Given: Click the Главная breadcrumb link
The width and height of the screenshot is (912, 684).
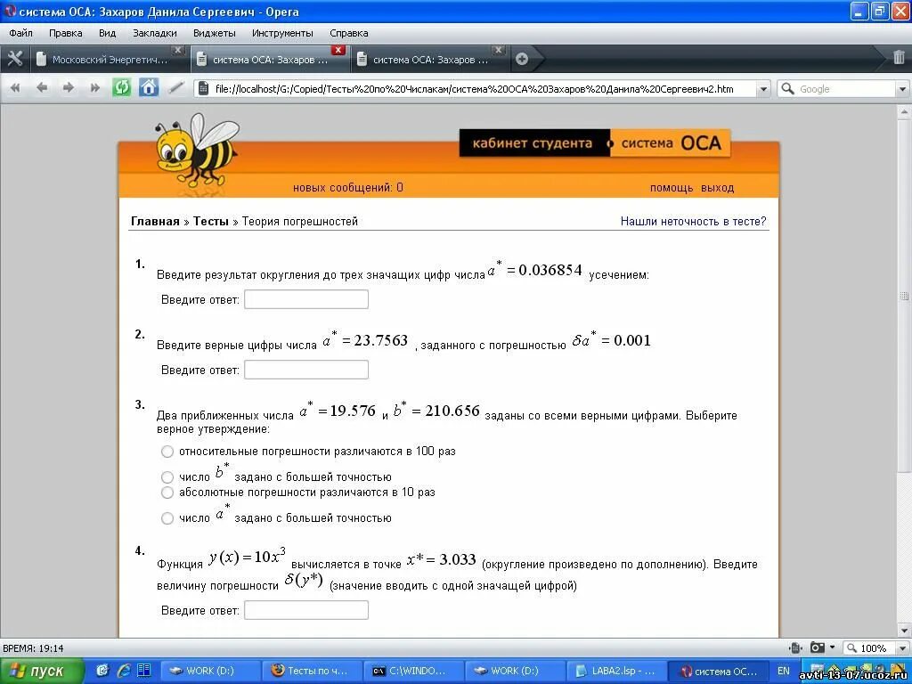Looking at the screenshot, I should [x=155, y=221].
